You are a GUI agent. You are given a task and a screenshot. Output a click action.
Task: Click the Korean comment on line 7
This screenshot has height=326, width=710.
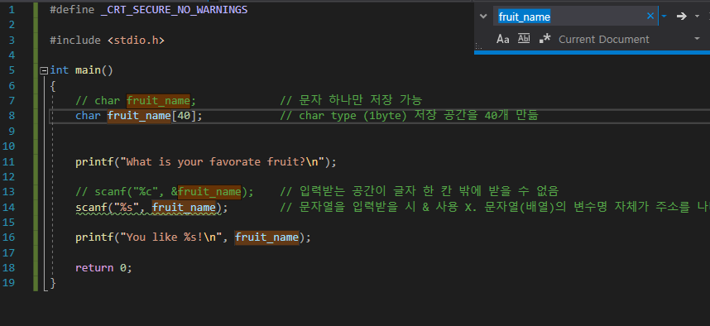(x=351, y=100)
